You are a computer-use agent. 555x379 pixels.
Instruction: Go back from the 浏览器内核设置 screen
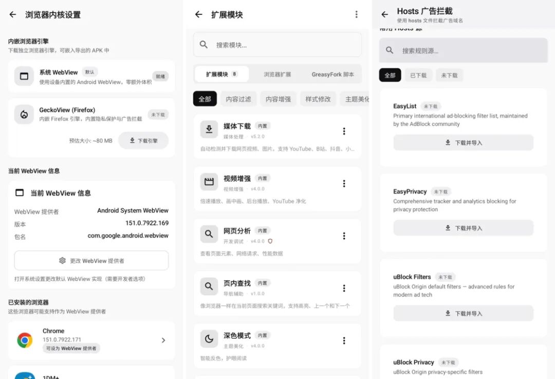pos(13,14)
